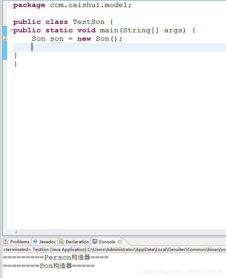Click the warning marker beside Son son line
Screen dimensions: 226x278
5,38
